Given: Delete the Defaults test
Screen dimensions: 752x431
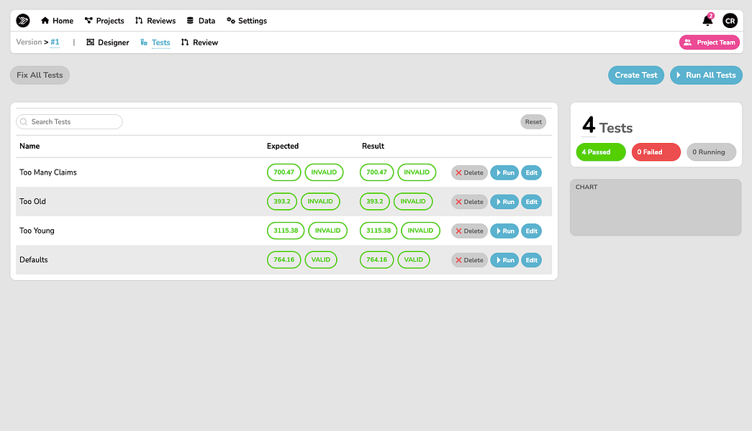Looking at the screenshot, I should [469, 261].
